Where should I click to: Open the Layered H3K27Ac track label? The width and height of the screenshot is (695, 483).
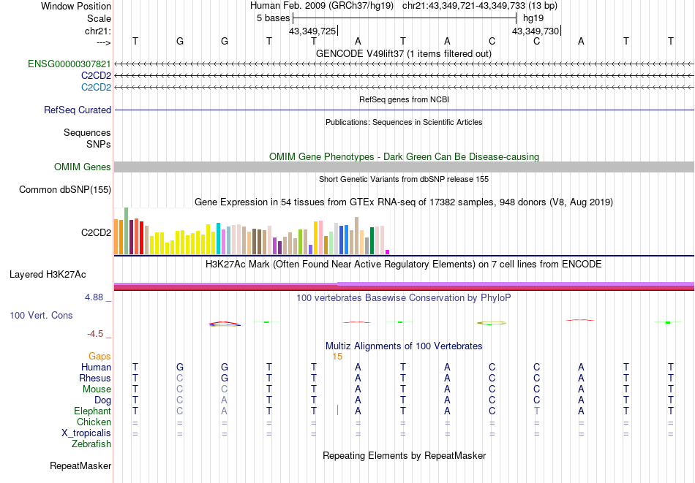(x=48, y=275)
